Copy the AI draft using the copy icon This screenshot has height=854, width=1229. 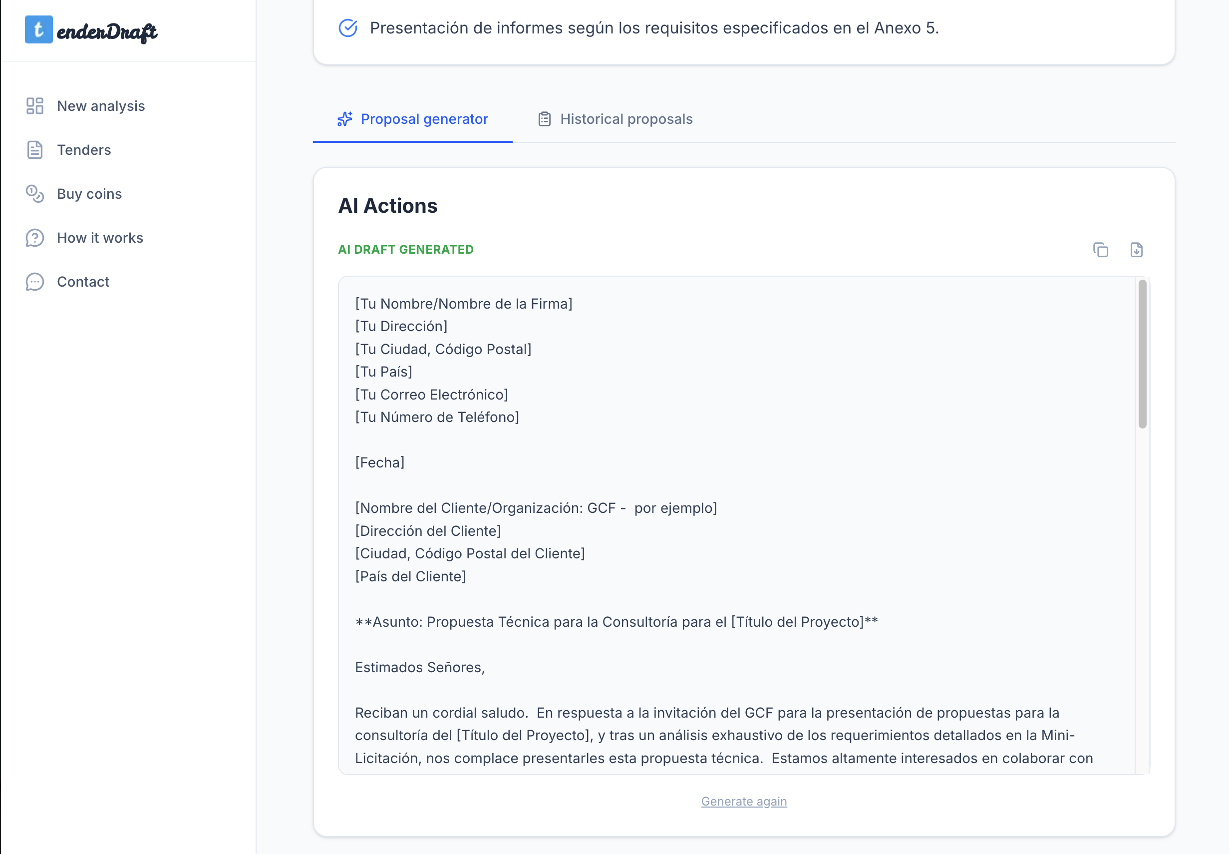(1100, 249)
